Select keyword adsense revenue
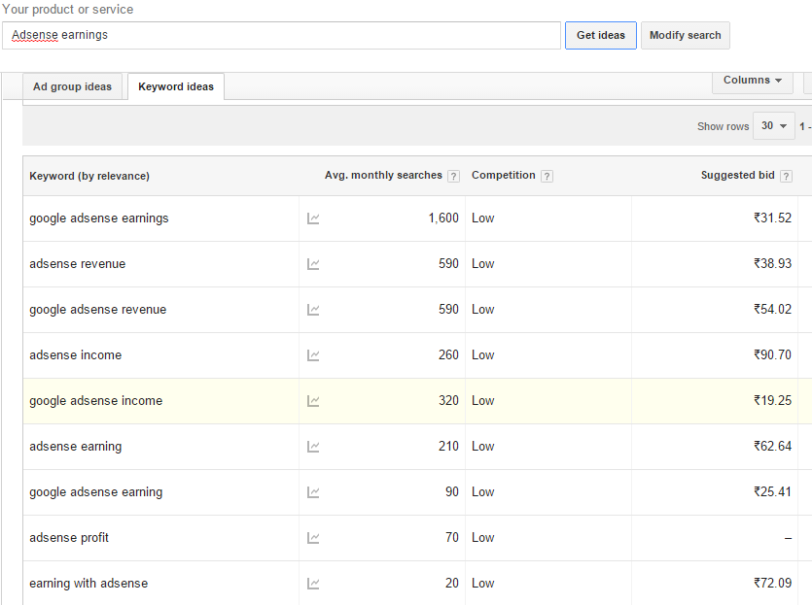Viewport: 812px width, 605px height. pos(77,264)
